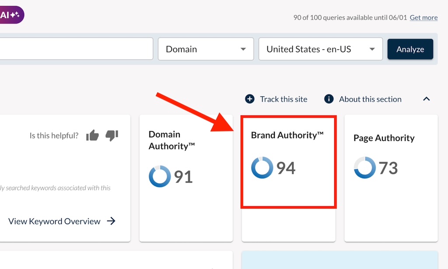Click the 'Is this helpful?' text
Viewport: 448px width, 269px height.
point(54,136)
